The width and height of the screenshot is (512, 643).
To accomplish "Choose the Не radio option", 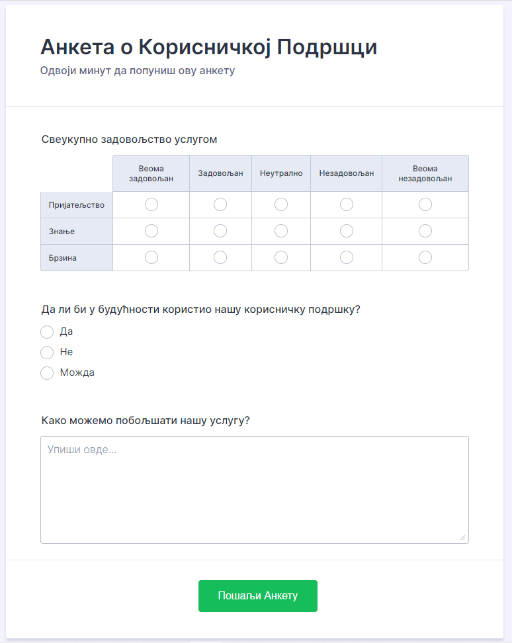I will click(47, 352).
